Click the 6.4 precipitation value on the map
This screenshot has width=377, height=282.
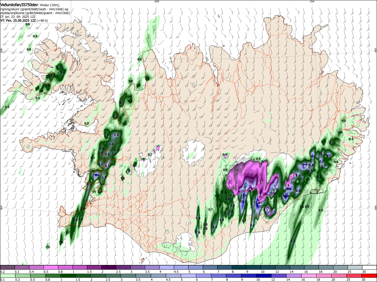[252, 225]
